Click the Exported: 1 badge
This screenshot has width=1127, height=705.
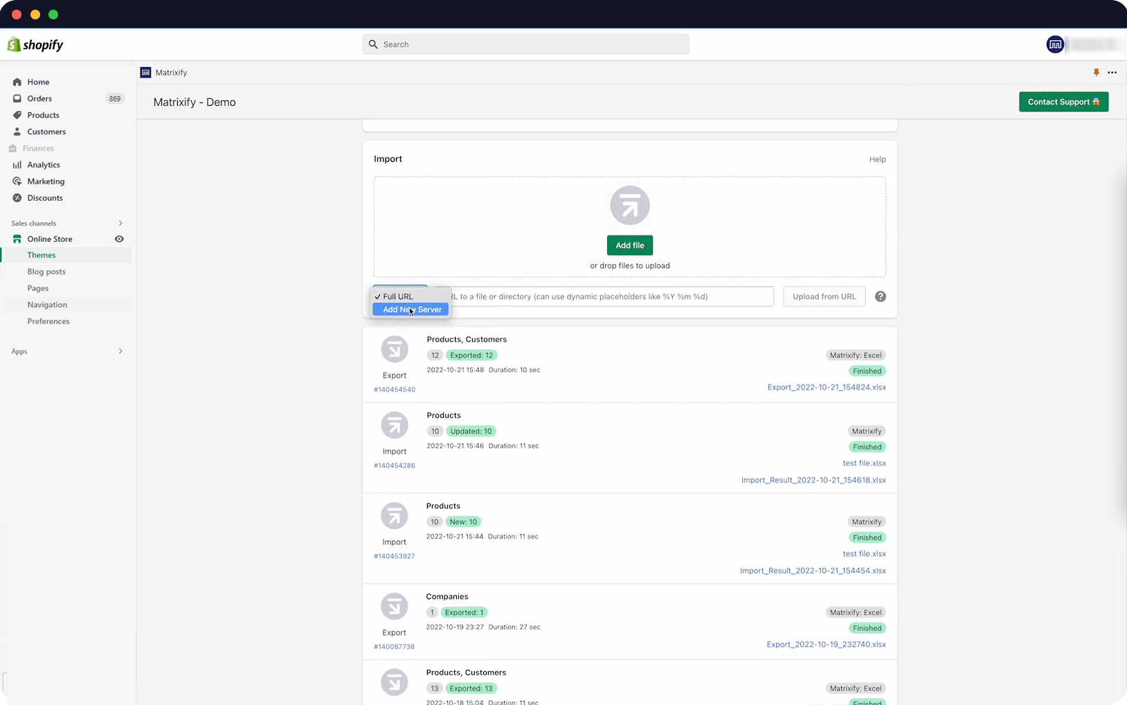pos(464,612)
